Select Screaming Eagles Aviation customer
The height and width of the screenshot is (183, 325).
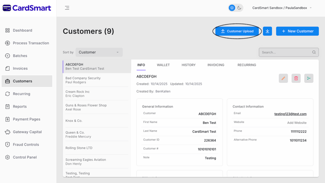click(x=97, y=162)
